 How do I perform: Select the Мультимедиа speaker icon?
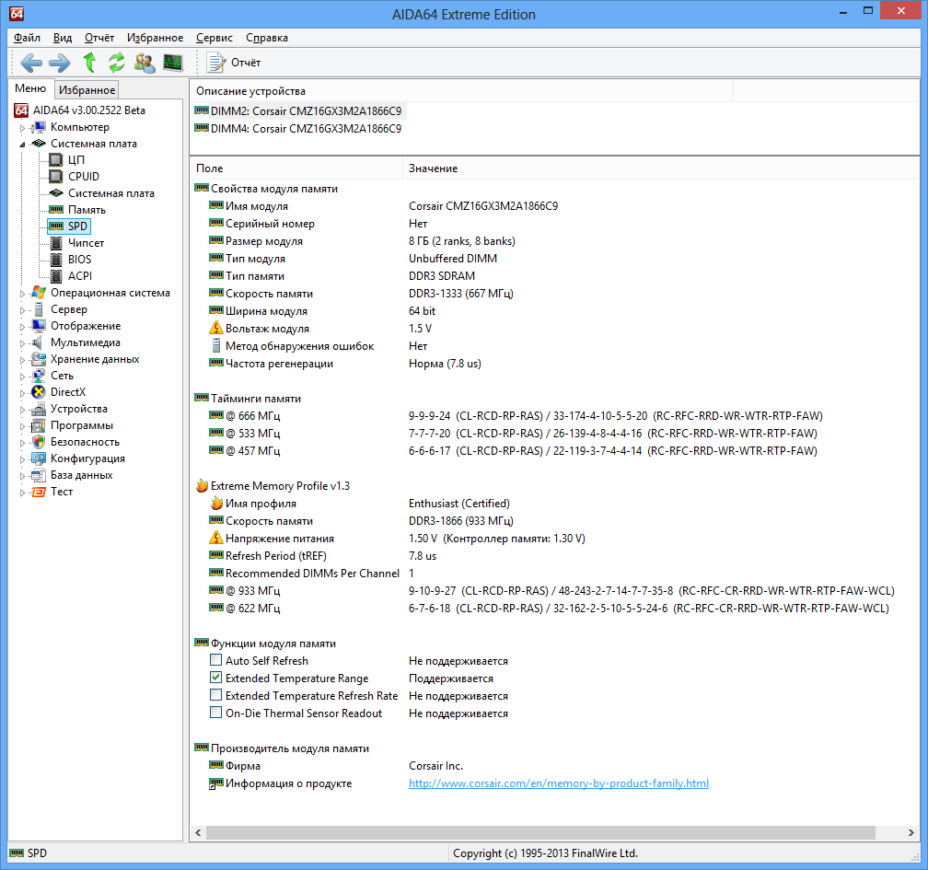pos(39,342)
